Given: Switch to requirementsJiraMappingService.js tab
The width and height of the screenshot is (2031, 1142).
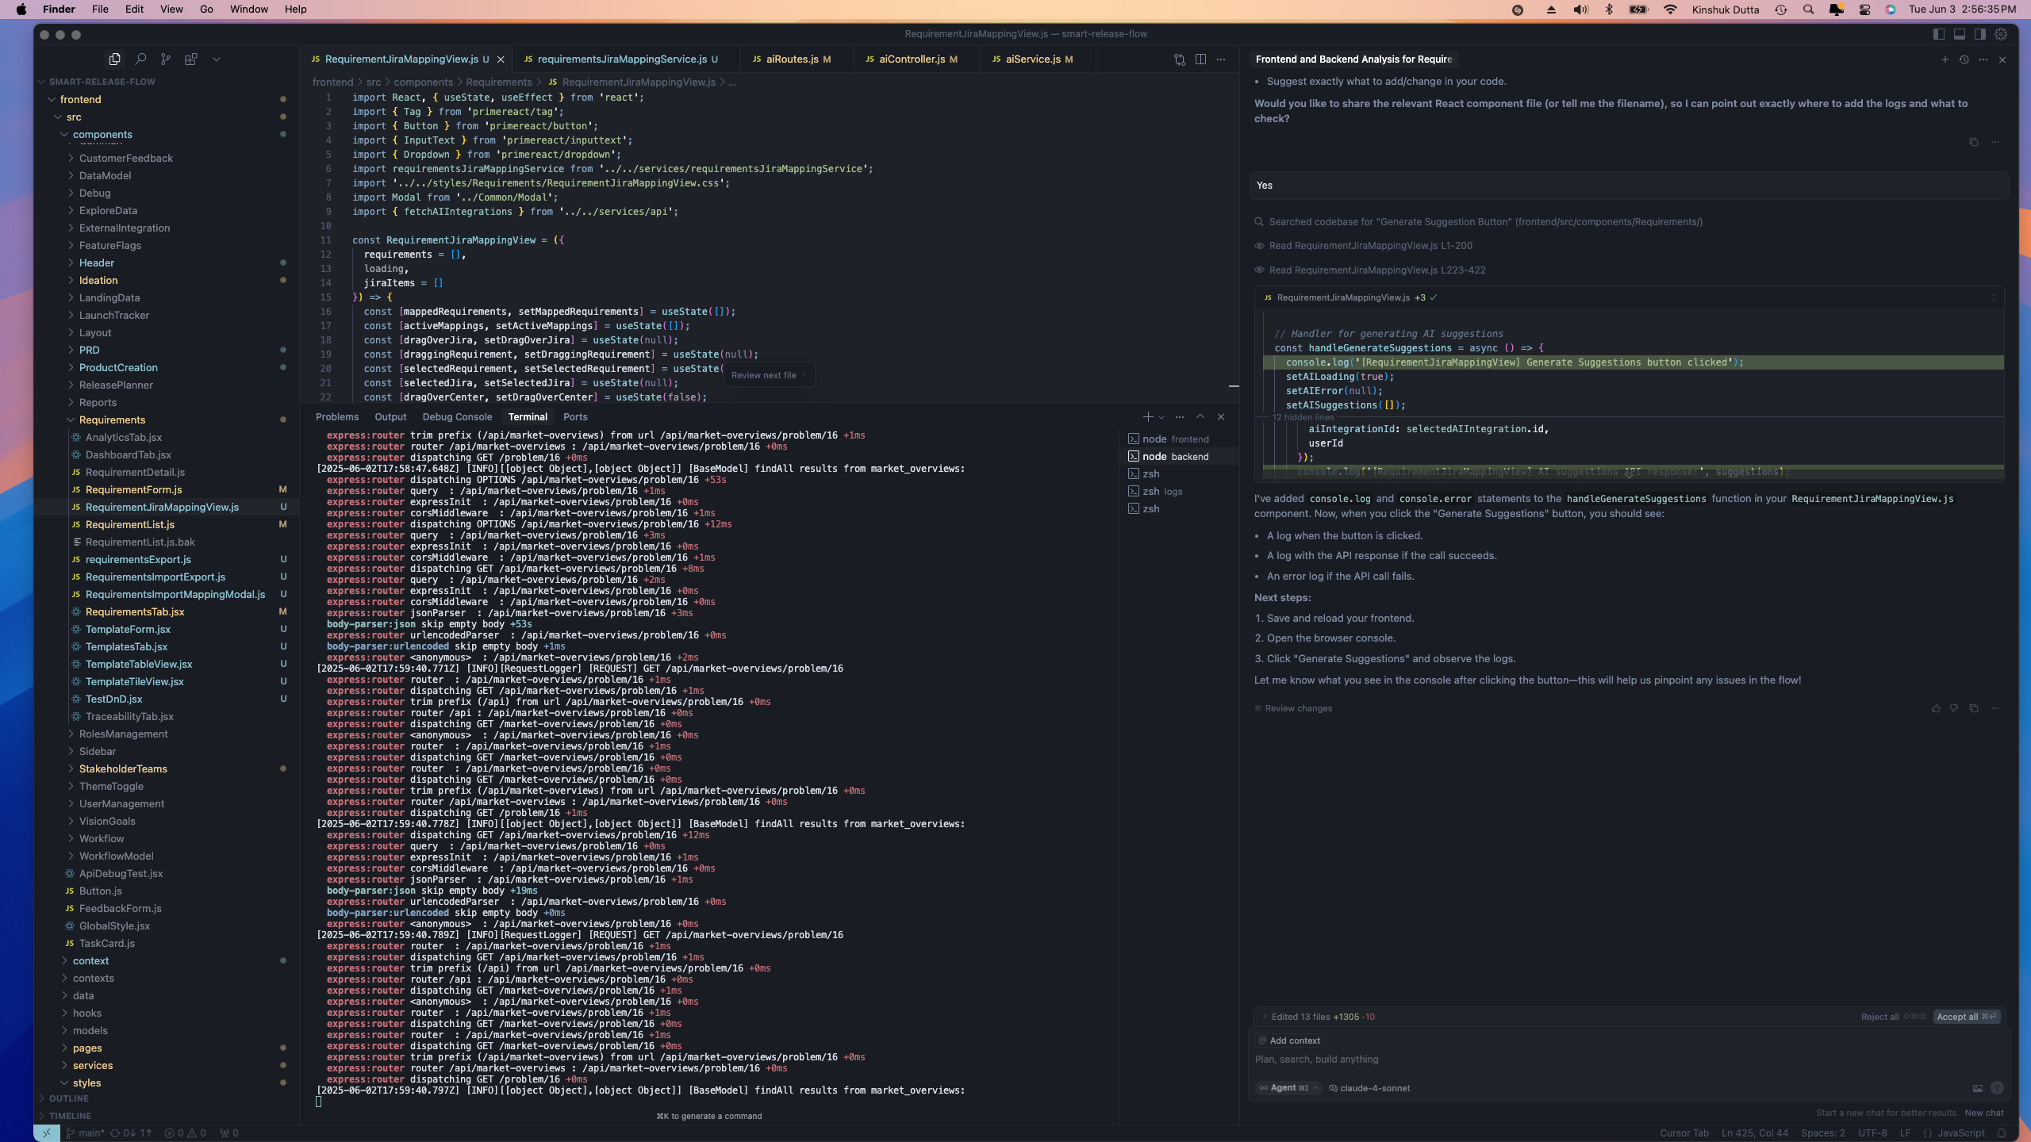Looking at the screenshot, I should [621, 59].
